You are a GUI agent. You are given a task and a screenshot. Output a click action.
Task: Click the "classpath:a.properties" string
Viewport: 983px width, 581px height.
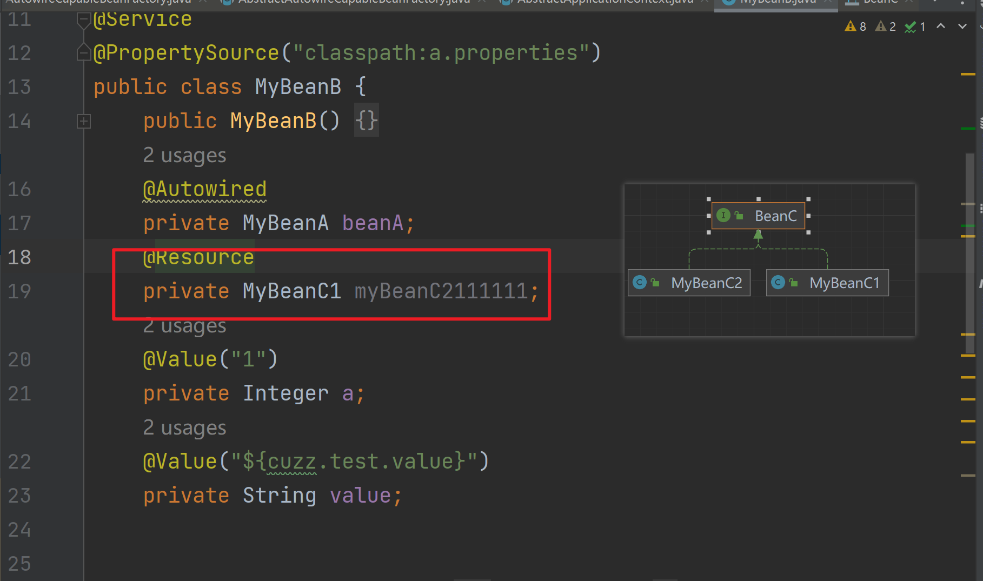(x=441, y=53)
